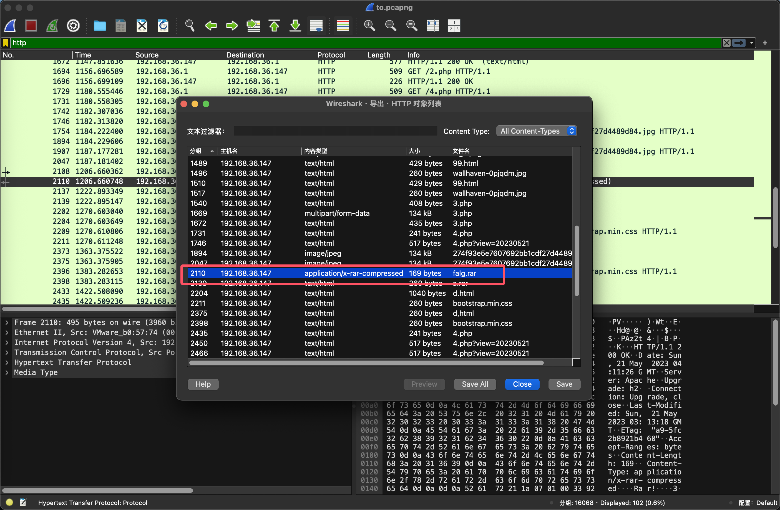Jump to the last packet
780x510 pixels.
295,26
